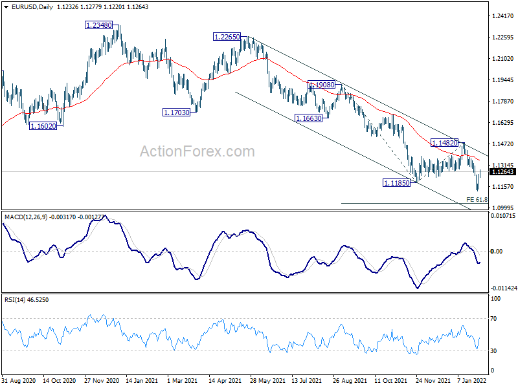Click the 1.09995 price axis value
The width and height of the screenshot is (518, 388).
pos(503,208)
